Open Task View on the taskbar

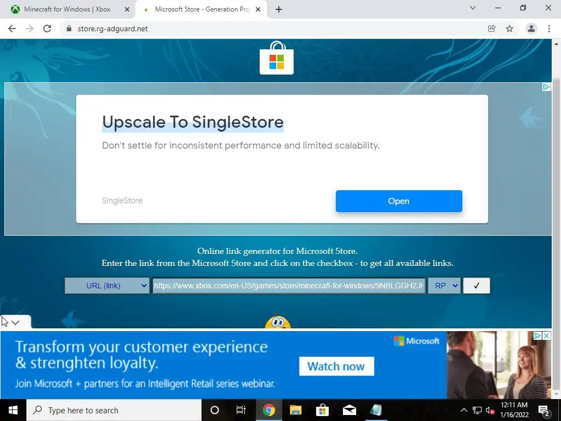(x=241, y=410)
